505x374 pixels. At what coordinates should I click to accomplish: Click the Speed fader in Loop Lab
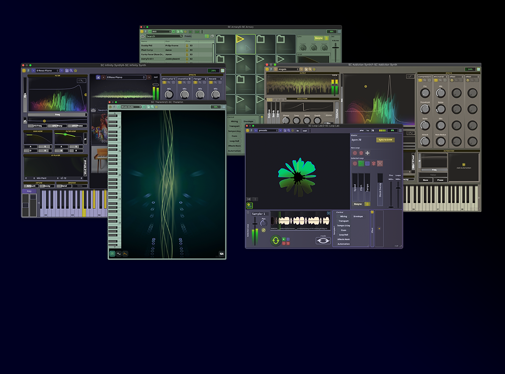(355, 188)
